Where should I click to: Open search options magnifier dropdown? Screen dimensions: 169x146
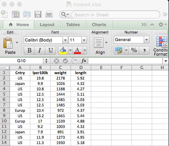click(x=65, y=15)
